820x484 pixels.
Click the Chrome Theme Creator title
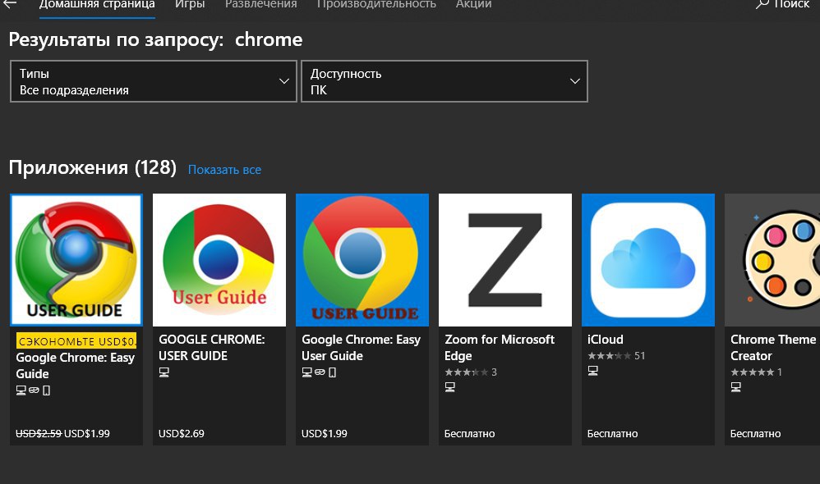coord(773,348)
